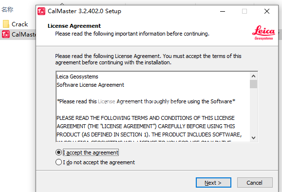Click the 名称 column header

click(7, 9)
